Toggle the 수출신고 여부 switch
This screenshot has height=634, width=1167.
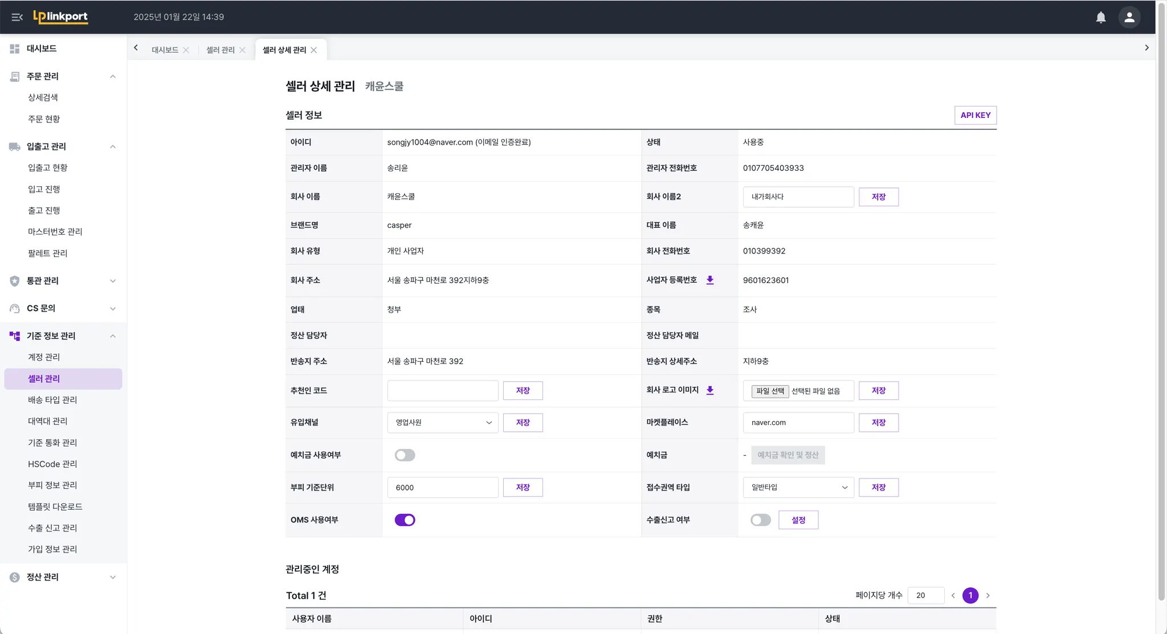(760, 520)
